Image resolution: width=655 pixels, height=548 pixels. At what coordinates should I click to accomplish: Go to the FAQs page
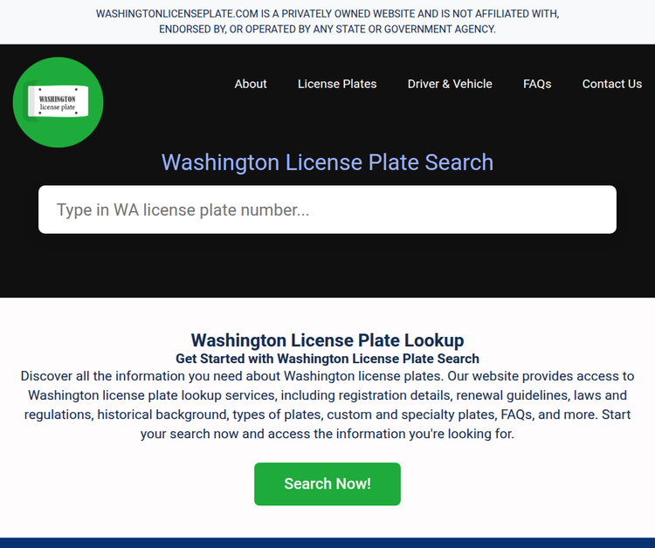pos(537,84)
